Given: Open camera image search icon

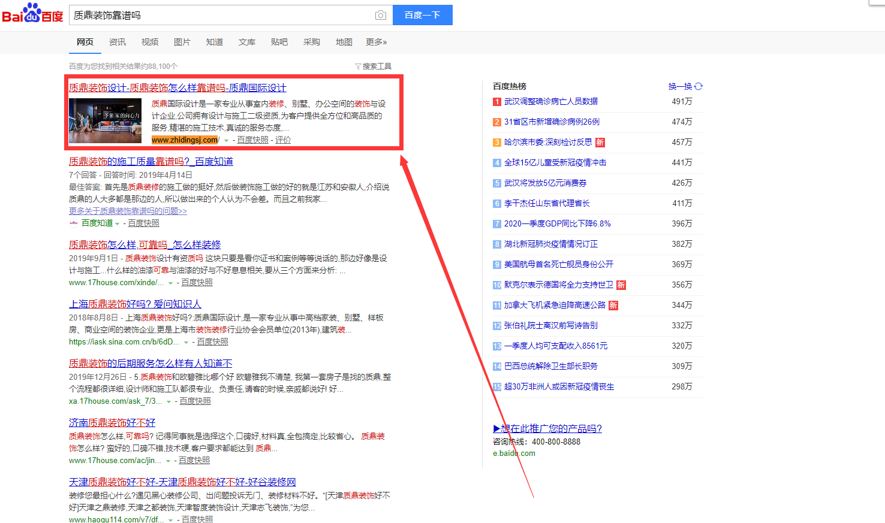Looking at the screenshot, I should [x=380, y=15].
